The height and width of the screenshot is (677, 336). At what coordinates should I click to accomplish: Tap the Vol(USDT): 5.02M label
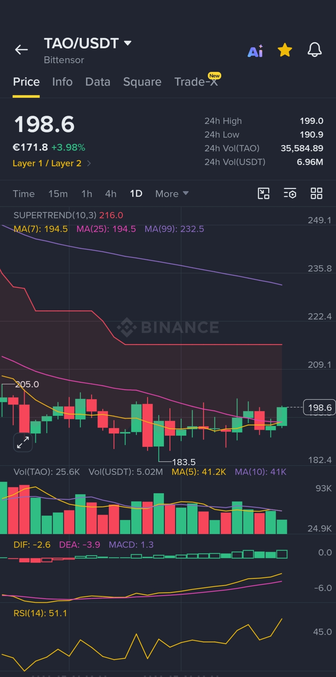click(126, 472)
